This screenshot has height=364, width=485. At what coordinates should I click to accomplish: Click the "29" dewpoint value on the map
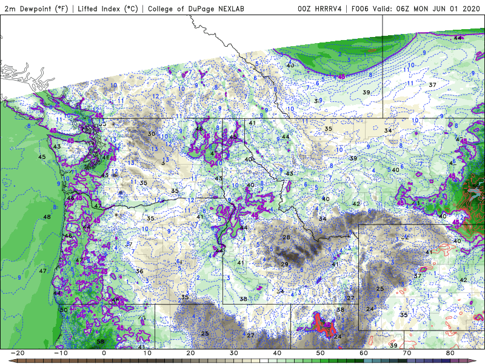click(x=284, y=265)
